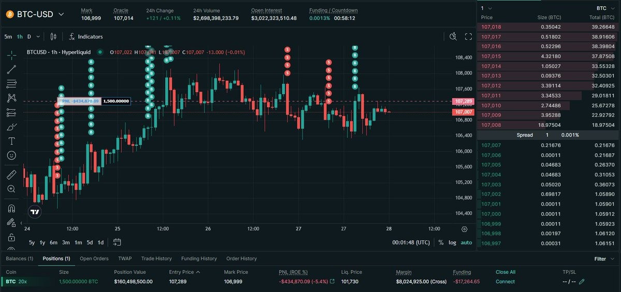This screenshot has height=292, width=621.
Task: Toggle magnet mode for drawings
Action: click(x=11, y=208)
